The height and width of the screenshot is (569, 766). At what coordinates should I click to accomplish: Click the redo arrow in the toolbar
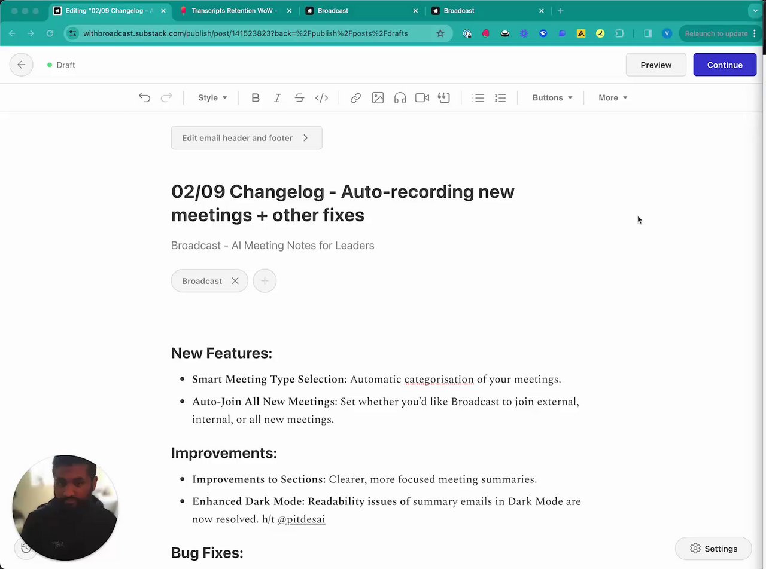[x=166, y=97]
